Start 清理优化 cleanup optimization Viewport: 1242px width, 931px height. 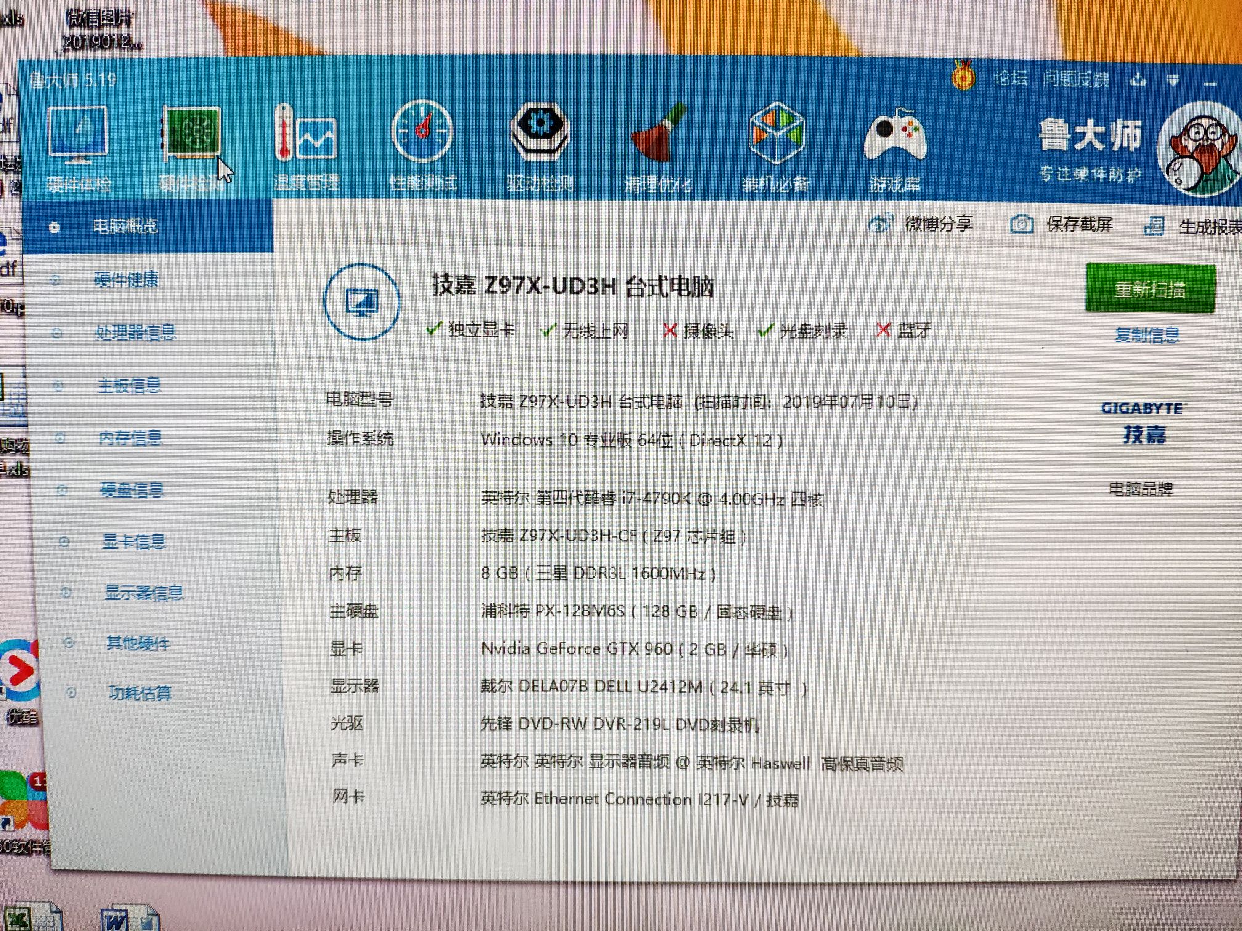click(657, 148)
